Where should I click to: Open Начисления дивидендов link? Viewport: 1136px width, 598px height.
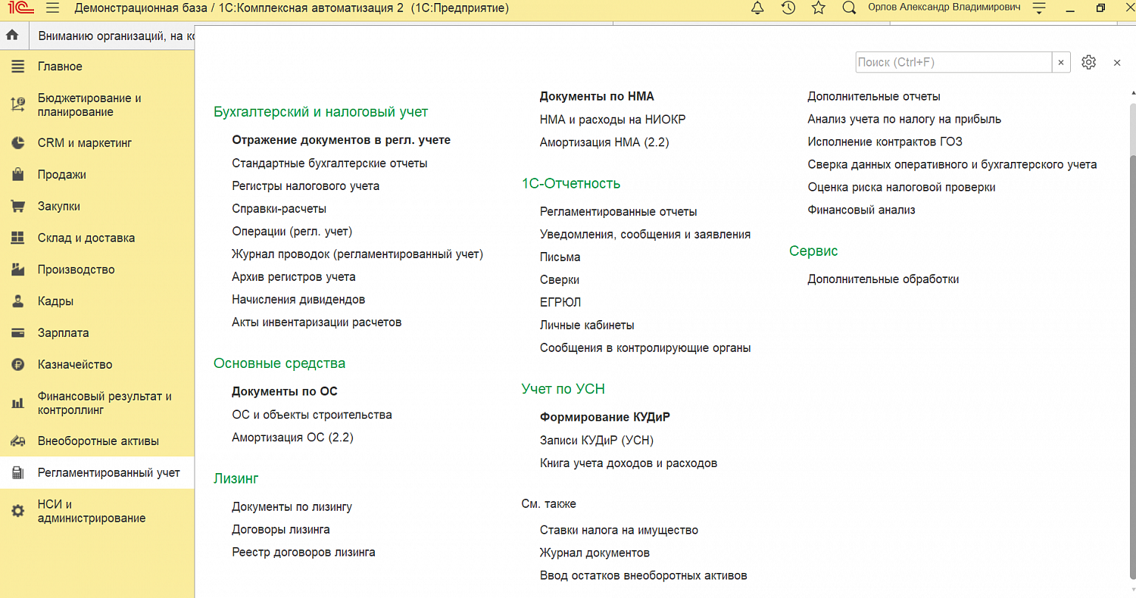pyautogui.click(x=298, y=300)
